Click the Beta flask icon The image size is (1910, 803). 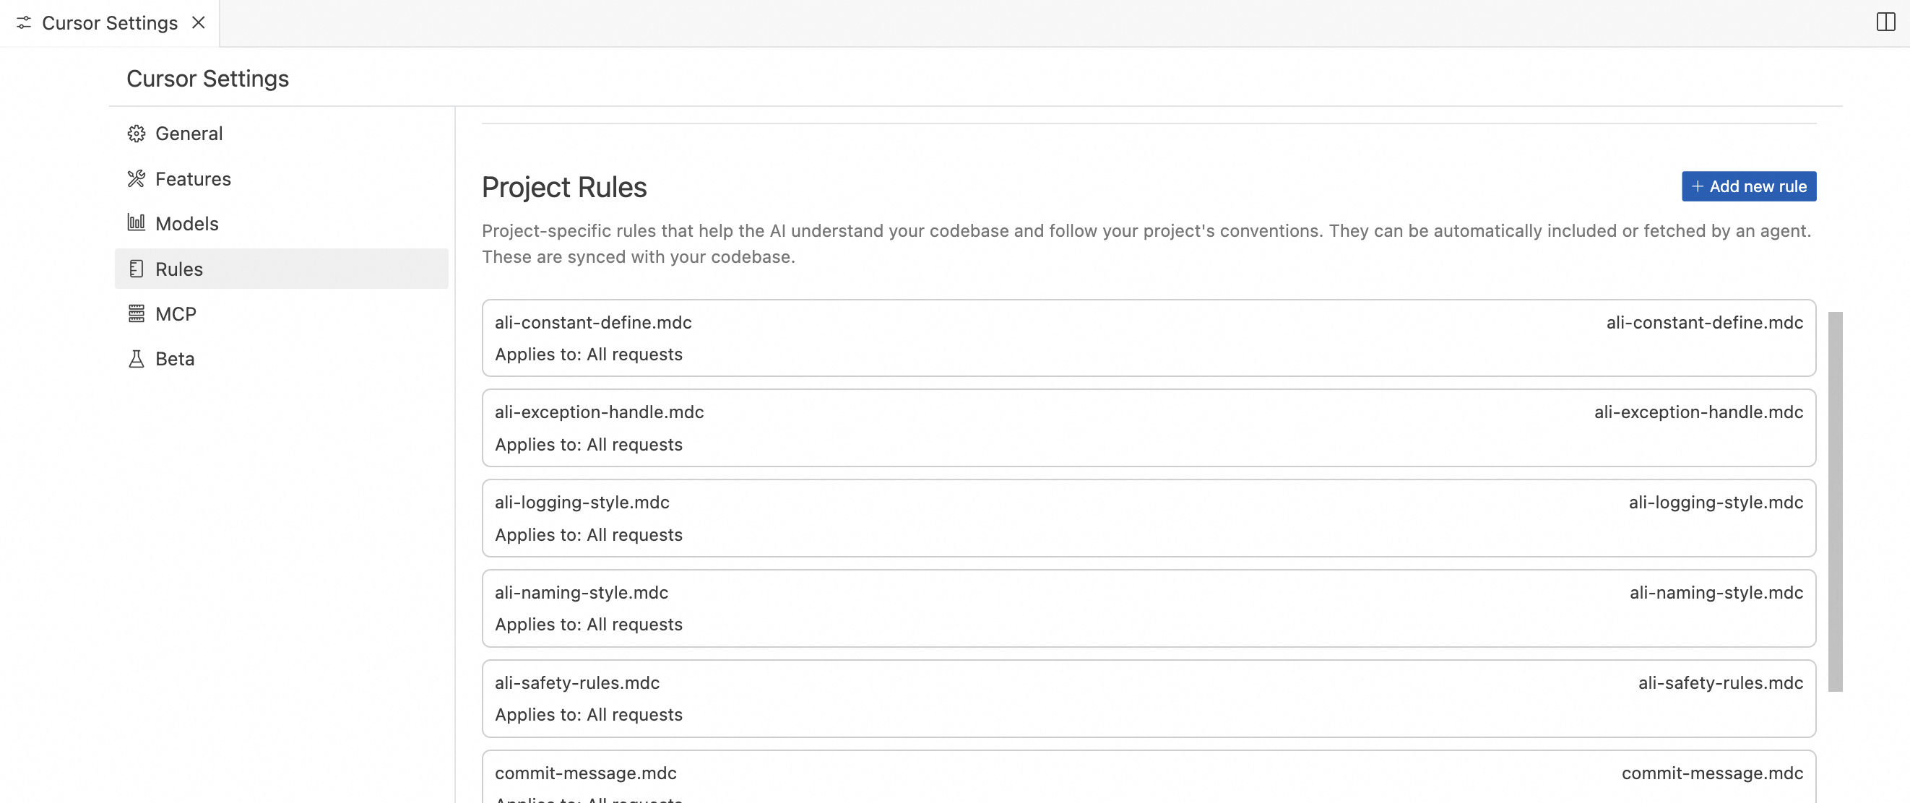click(137, 359)
